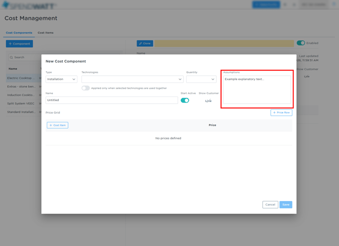
Task: Click the Name field containing Untitled
Action: 111,100
